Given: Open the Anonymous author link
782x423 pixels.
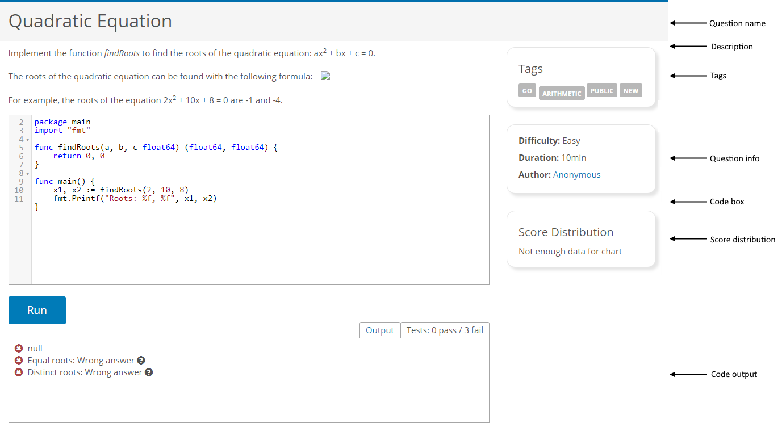Looking at the screenshot, I should (x=576, y=175).
